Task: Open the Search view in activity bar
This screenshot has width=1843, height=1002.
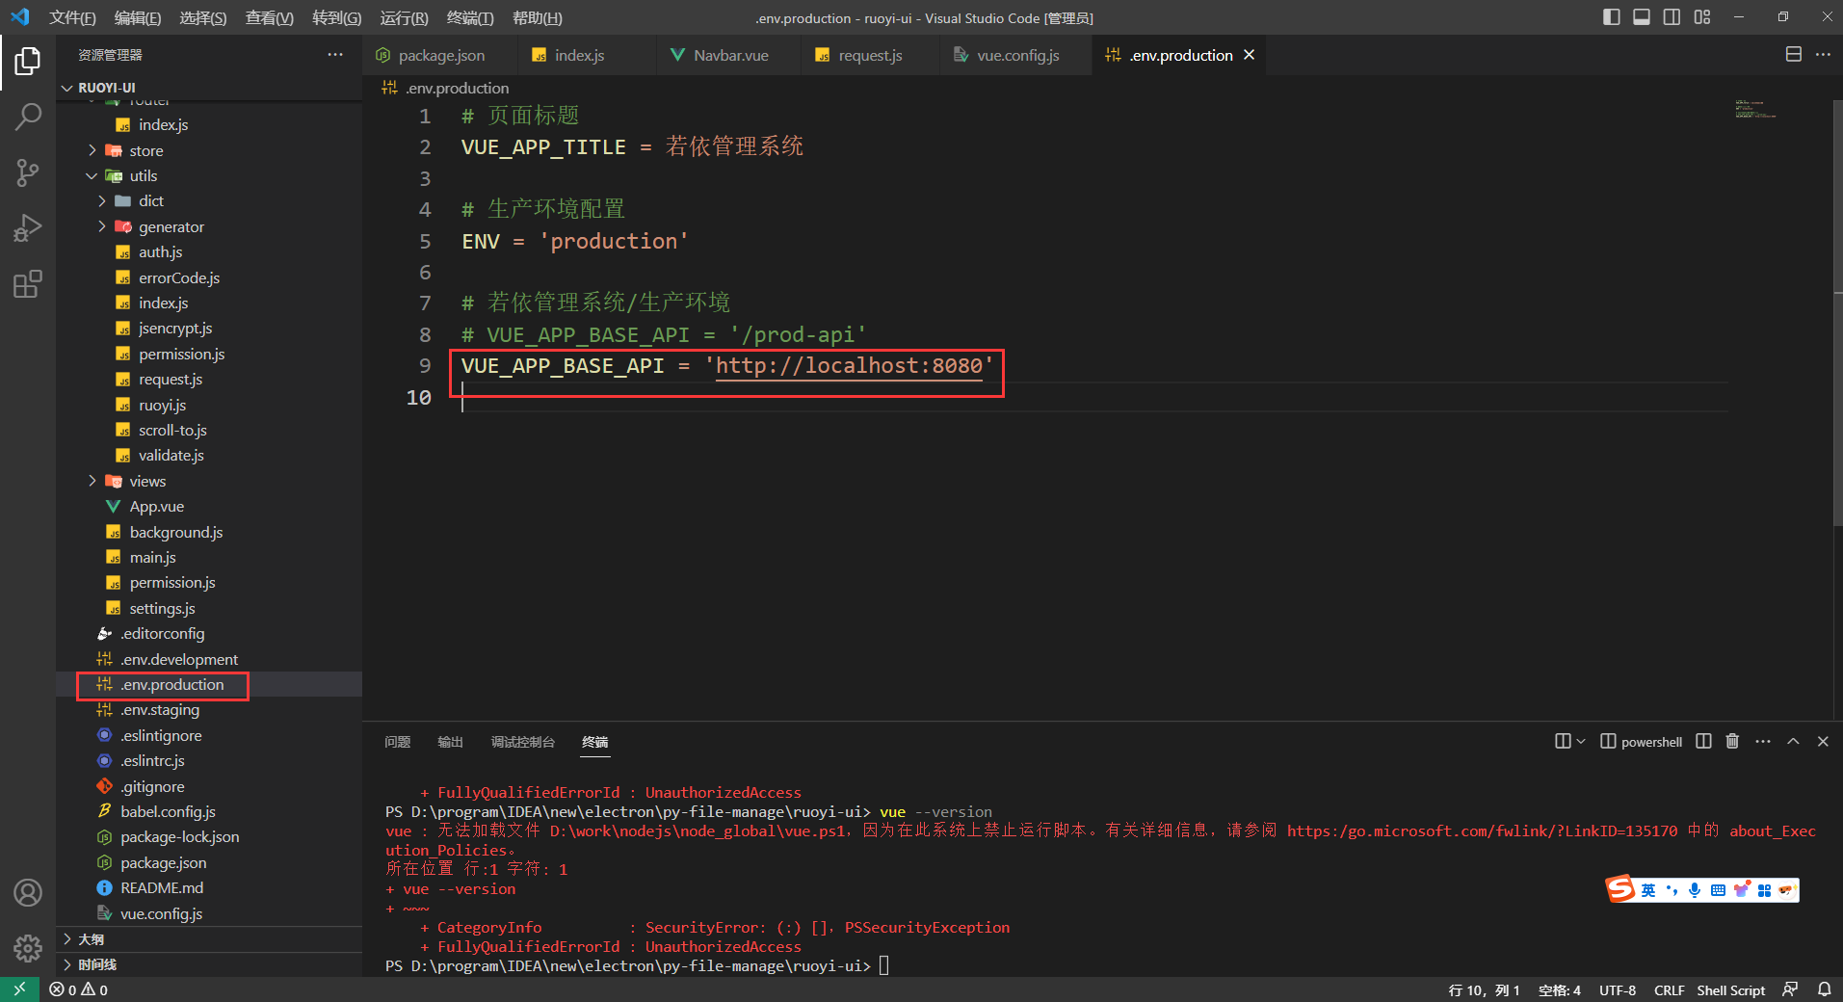Action: [x=27, y=118]
